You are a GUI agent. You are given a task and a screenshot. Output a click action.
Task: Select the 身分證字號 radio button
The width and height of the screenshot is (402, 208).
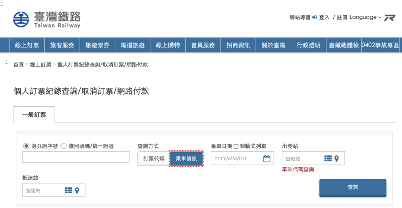click(x=26, y=146)
